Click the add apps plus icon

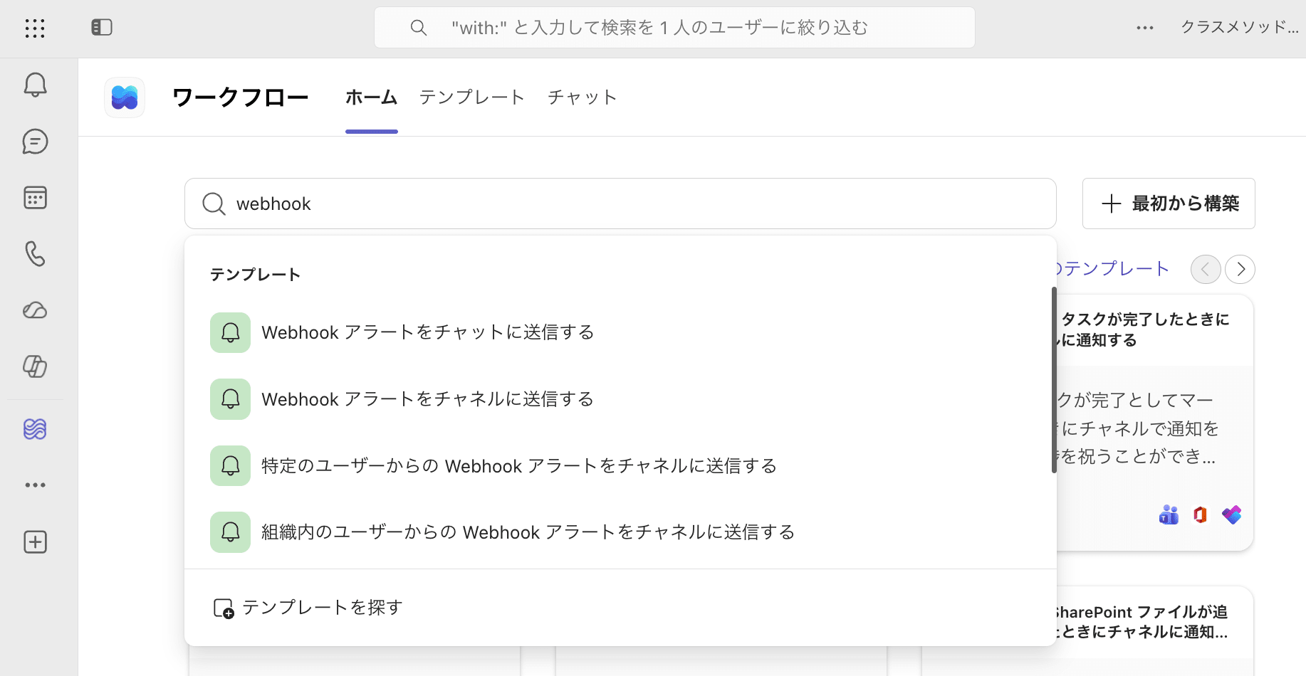click(35, 542)
